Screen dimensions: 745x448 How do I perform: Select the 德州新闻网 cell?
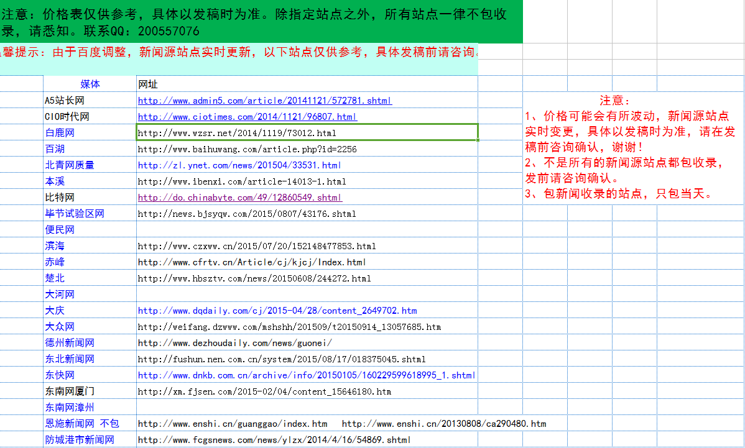[90, 343]
